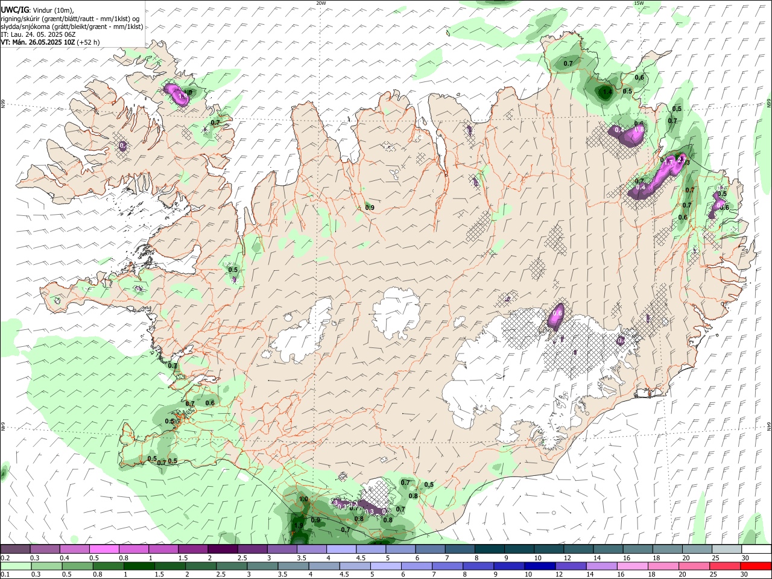Viewport: 772px width, 579px height.
Task: Click the '15W' longitude label
Action: coord(639,3)
